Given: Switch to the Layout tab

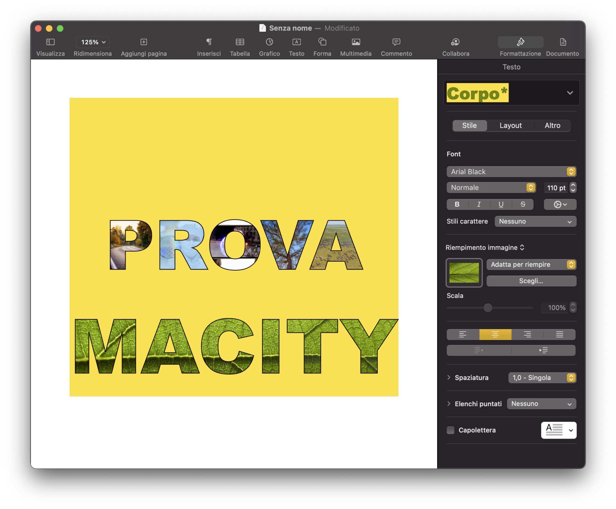Looking at the screenshot, I should click(510, 126).
